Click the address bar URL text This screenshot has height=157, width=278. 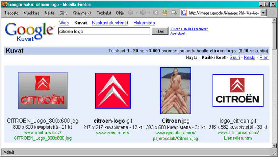point(224,13)
